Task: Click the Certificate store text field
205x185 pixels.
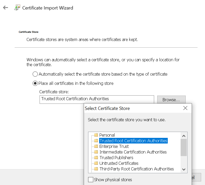Action: click(97, 99)
